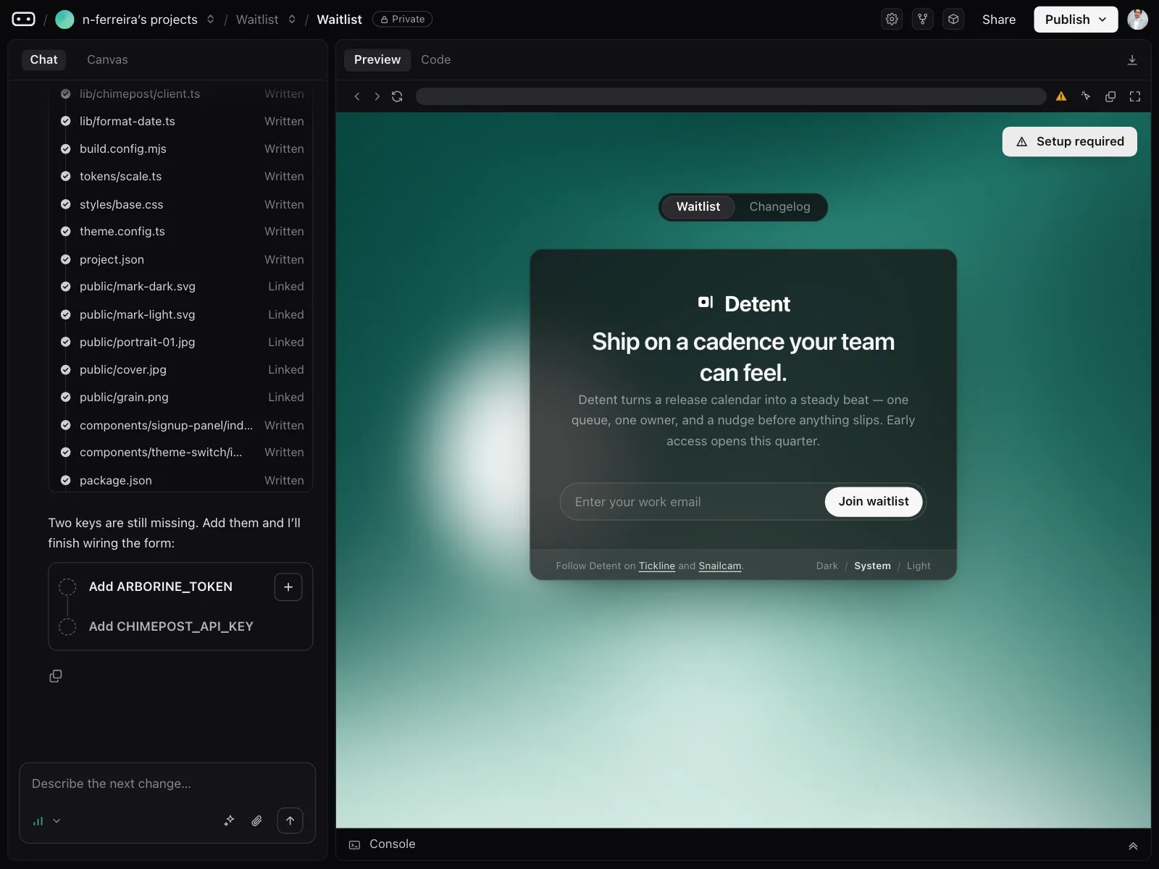Focus the Enter your work email field
Viewport: 1159px width, 869px height.
(x=692, y=502)
